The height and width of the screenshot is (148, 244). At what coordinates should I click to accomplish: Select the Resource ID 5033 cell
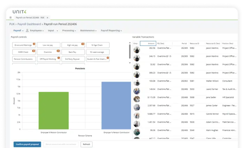192,89
